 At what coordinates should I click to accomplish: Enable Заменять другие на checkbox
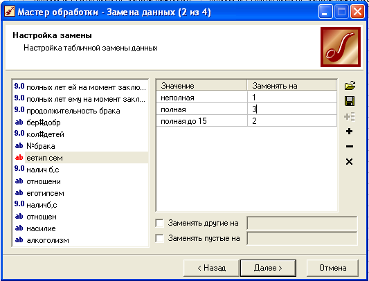pyautogui.click(x=159, y=223)
